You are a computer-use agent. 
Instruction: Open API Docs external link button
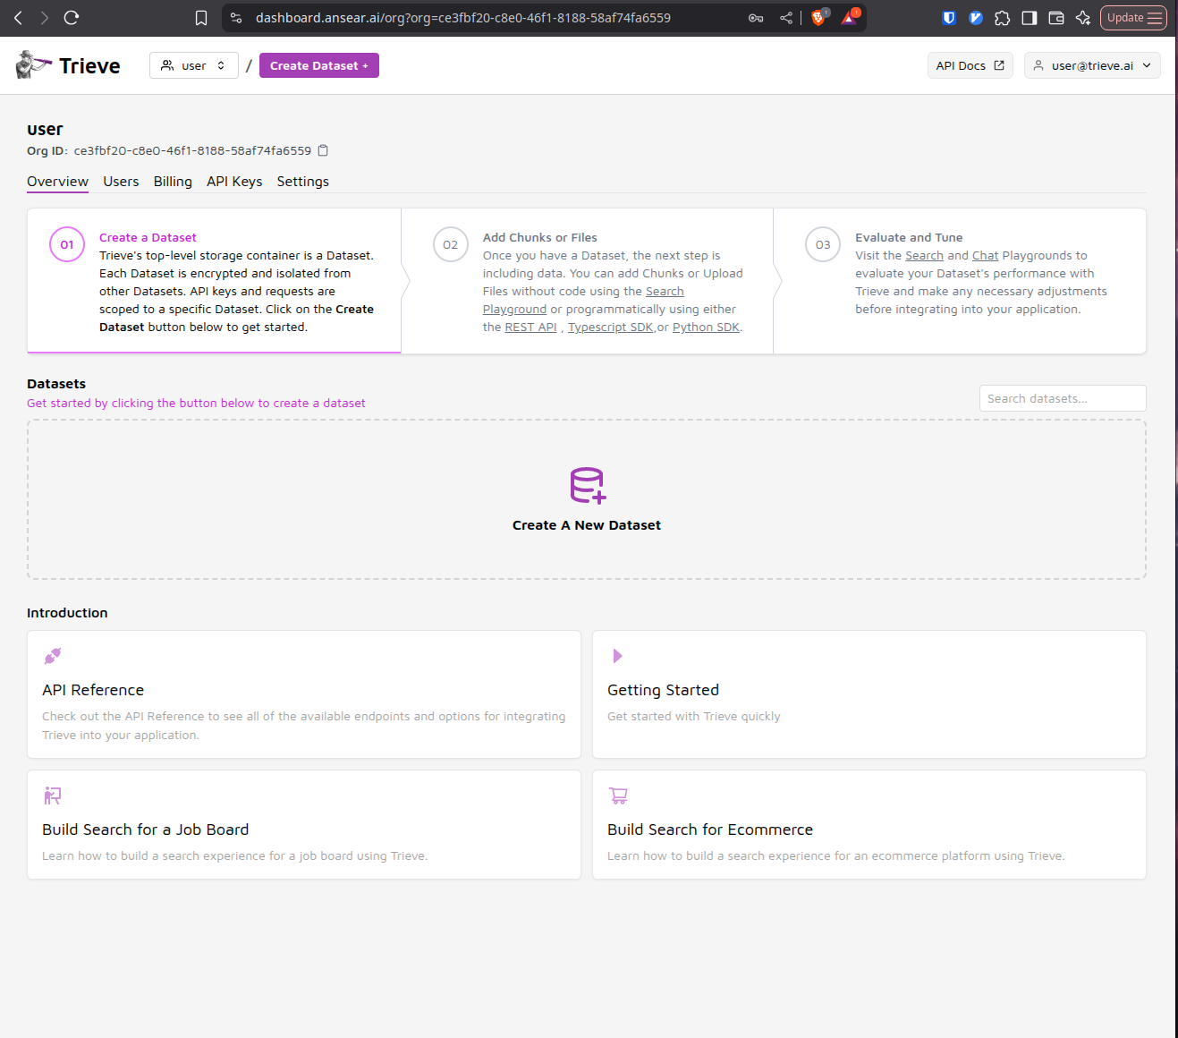[x=970, y=65]
